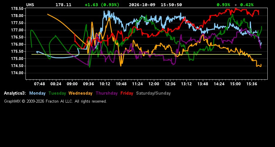
Task: Click the Analytics3 label
Action: [15, 93]
